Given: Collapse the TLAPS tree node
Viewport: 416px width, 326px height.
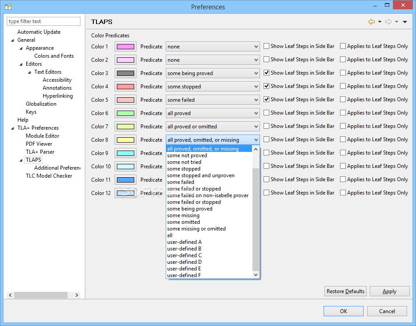Looking at the screenshot, I should tap(21, 160).
